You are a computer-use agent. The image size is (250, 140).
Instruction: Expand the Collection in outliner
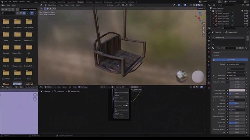coord(211,11)
